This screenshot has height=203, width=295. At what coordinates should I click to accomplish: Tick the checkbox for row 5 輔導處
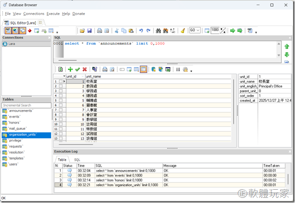(61, 100)
